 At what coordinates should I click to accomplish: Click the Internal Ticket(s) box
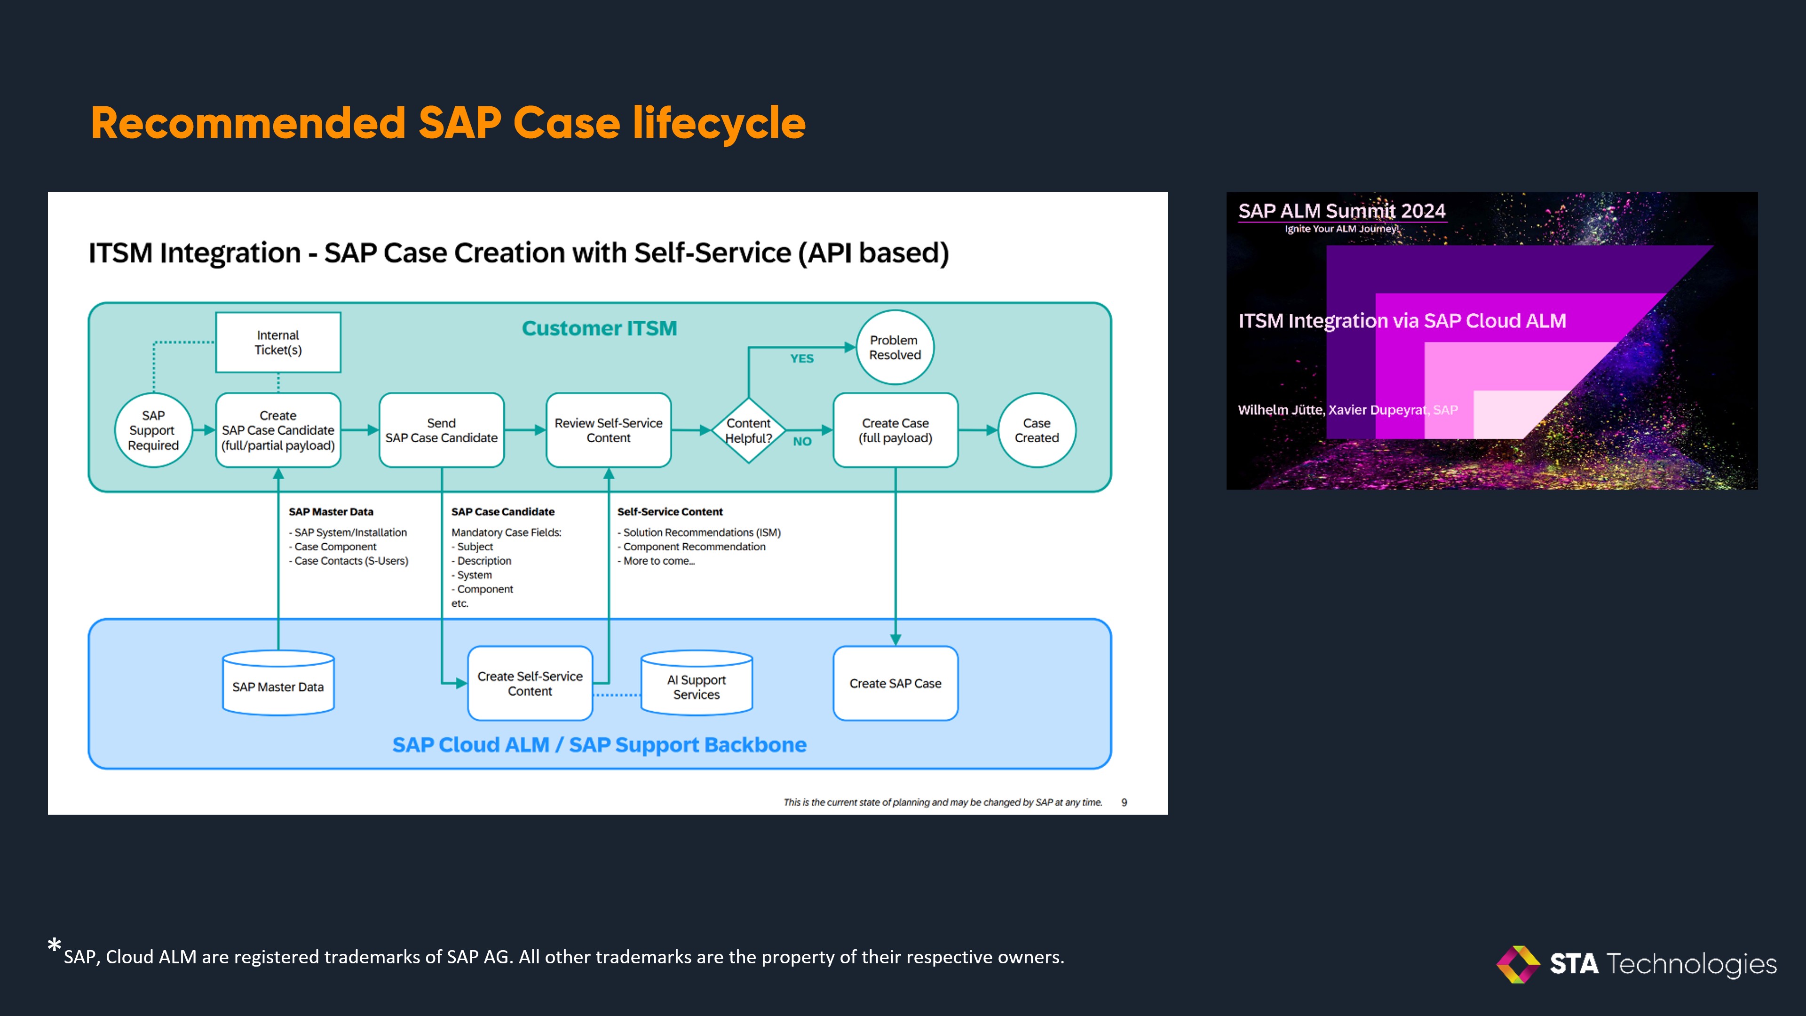[x=278, y=342]
